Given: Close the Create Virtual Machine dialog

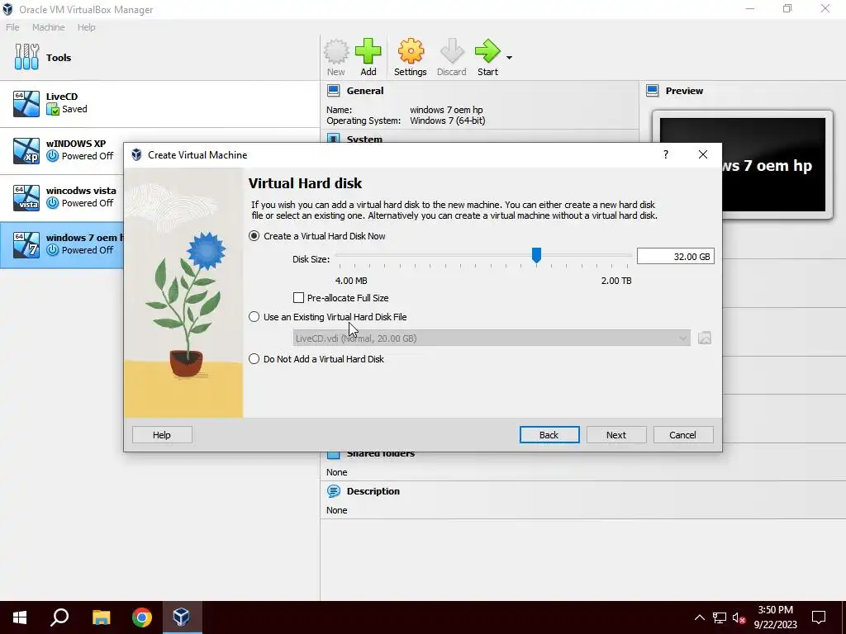Looking at the screenshot, I should point(702,154).
